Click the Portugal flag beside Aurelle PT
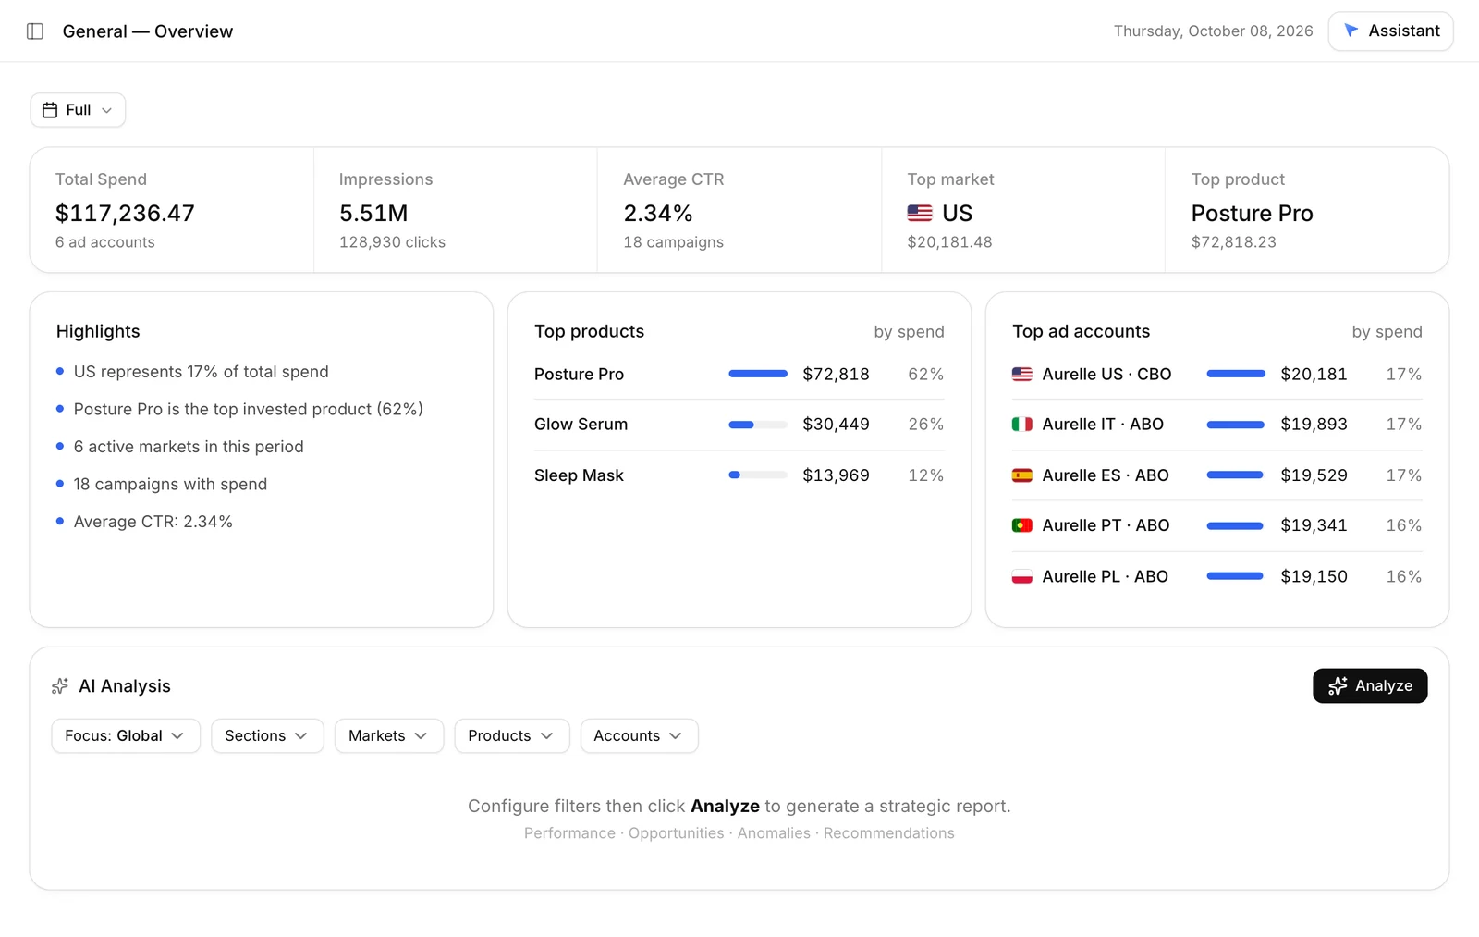This screenshot has height=937, width=1479. 1022,525
